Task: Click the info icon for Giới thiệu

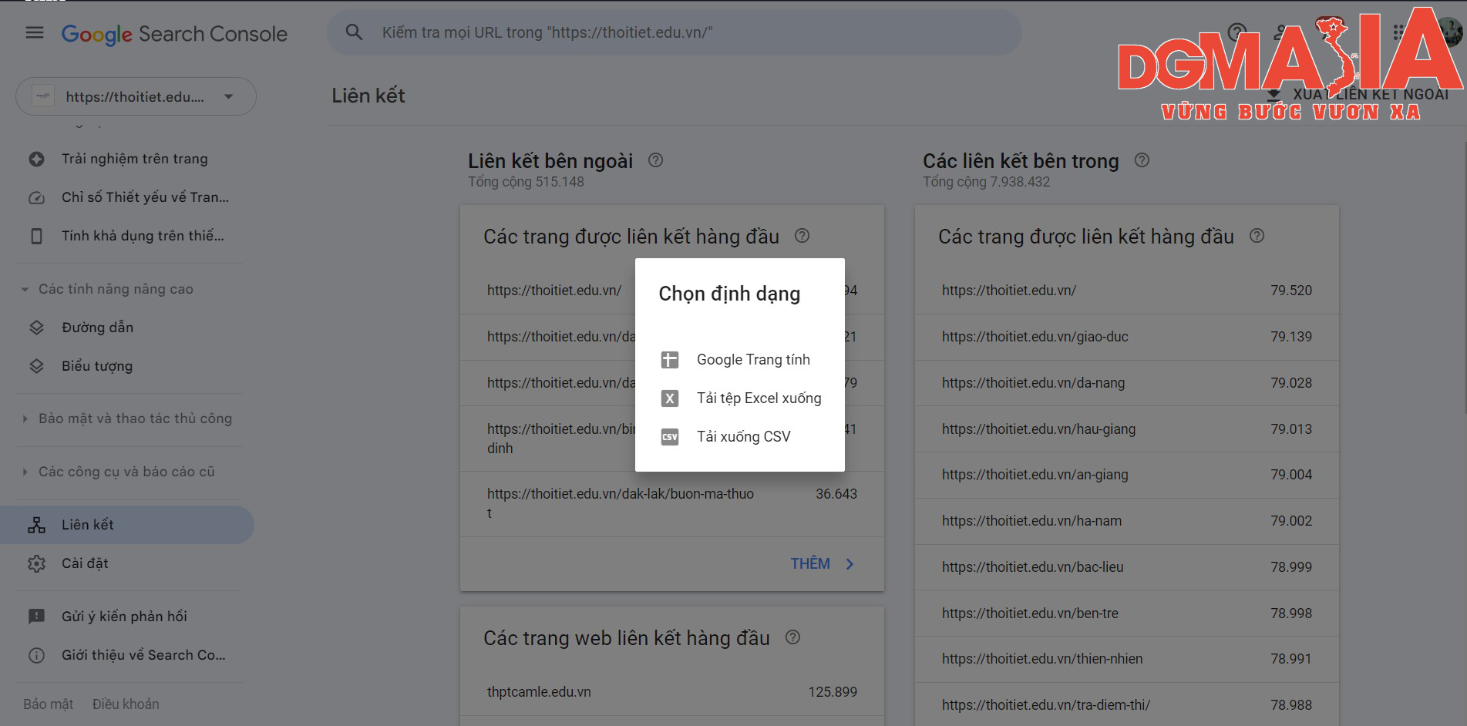Action: (36, 655)
